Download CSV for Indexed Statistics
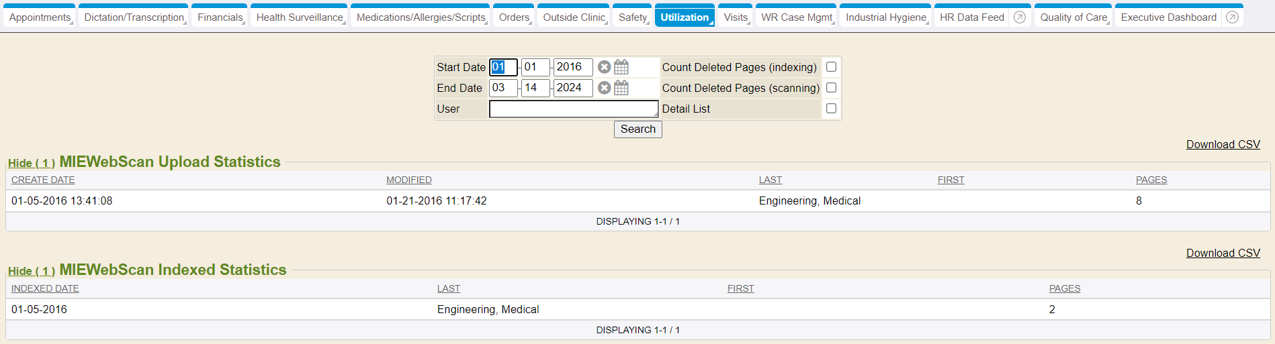The width and height of the screenshot is (1275, 344). pos(1223,253)
